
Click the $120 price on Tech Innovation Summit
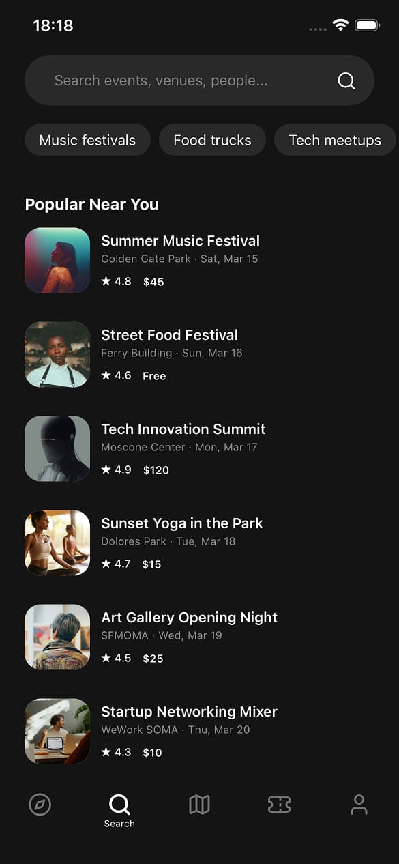tap(156, 470)
